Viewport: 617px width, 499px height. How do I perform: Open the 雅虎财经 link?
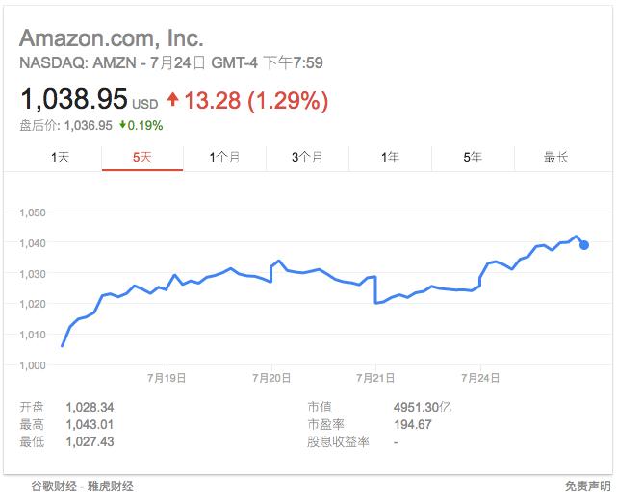(110, 487)
